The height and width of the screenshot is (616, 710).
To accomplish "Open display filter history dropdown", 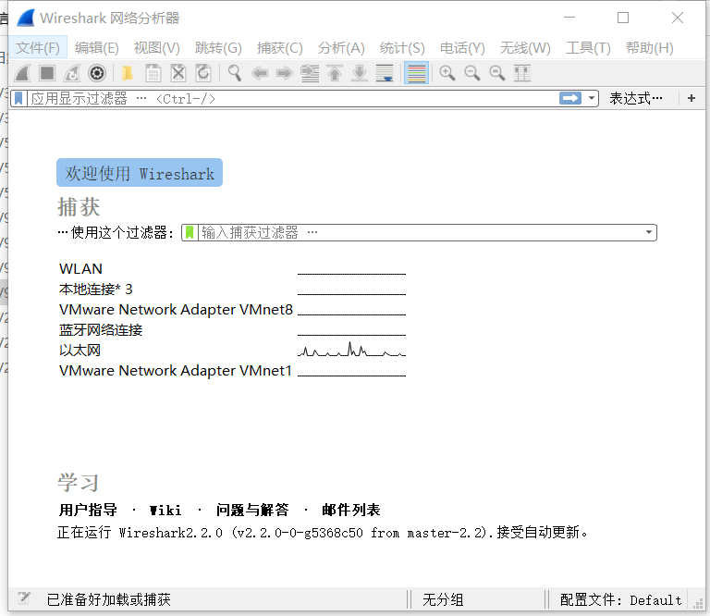I will pyautogui.click(x=592, y=98).
